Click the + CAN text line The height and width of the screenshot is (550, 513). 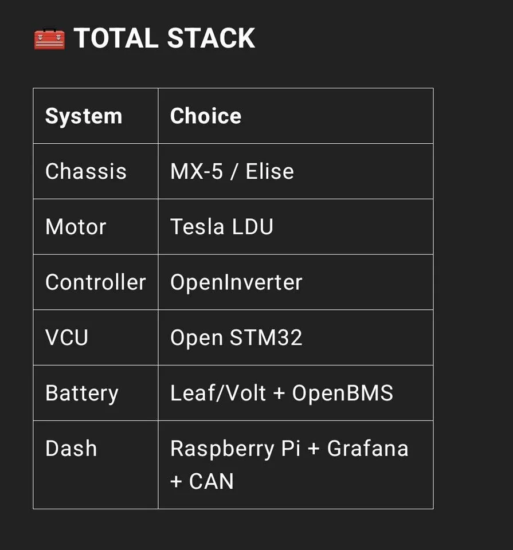tap(202, 481)
